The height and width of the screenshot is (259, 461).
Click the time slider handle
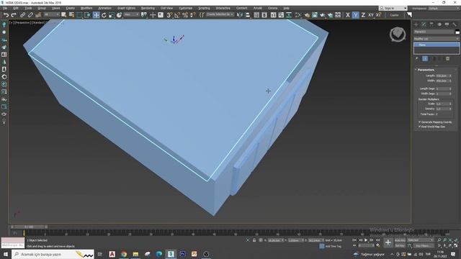coord(29,227)
